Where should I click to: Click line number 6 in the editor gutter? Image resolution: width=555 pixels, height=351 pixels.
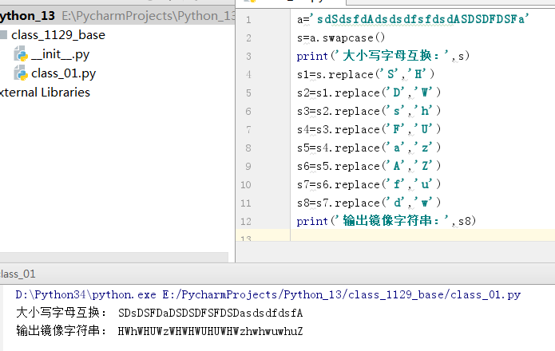pos(249,111)
